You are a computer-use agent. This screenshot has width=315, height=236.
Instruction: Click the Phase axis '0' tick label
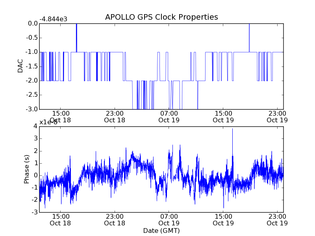point(35,175)
